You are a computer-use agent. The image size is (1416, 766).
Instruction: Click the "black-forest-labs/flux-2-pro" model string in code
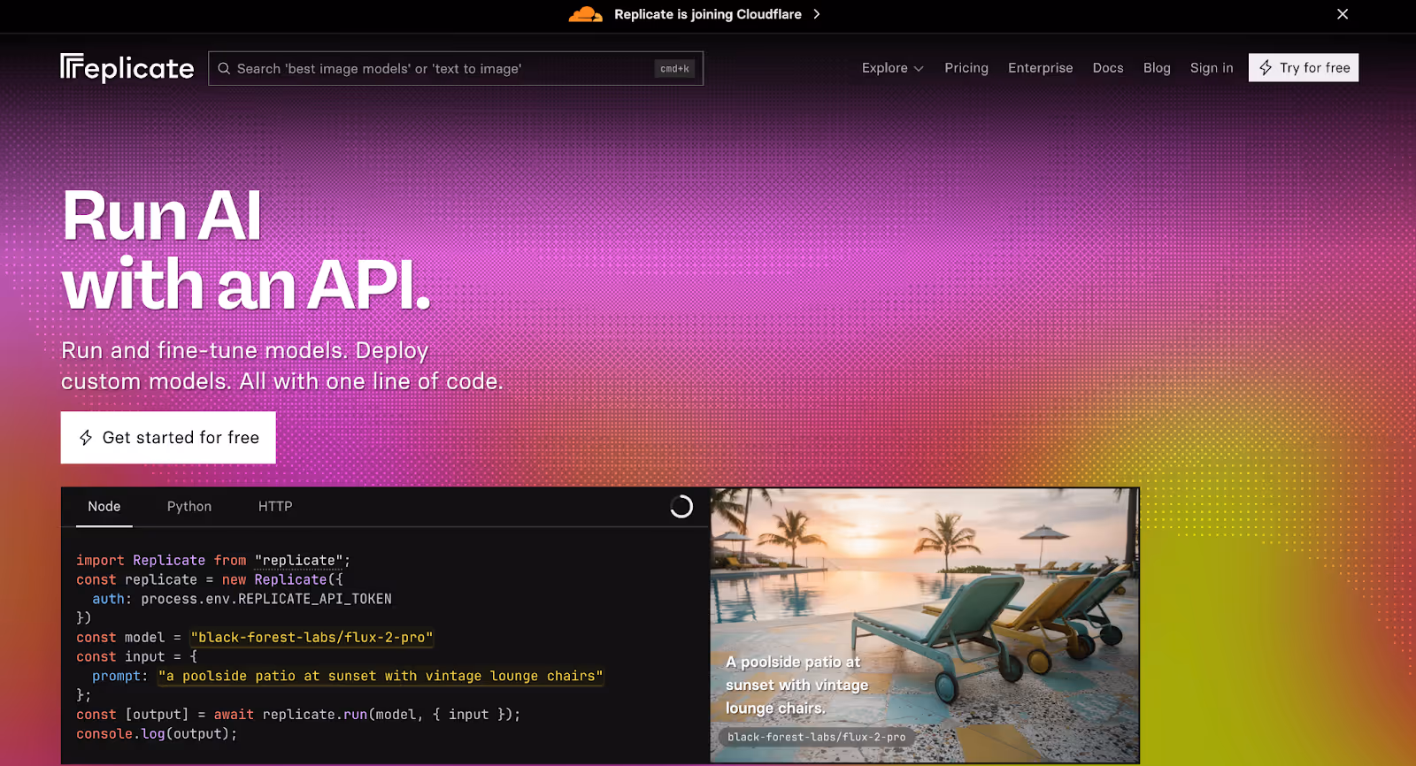pyautogui.click(x=312, y=637)
